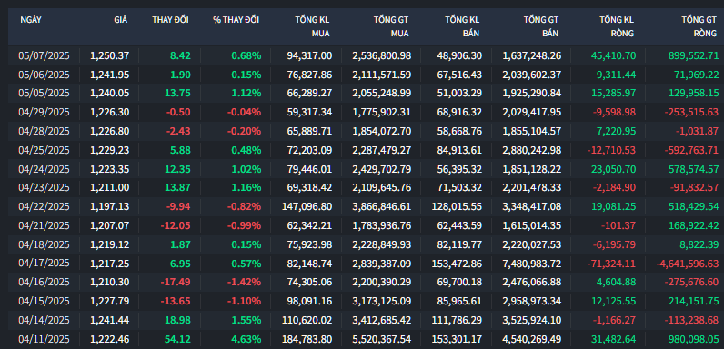Click net value -1,031.87
Viewport: 724px width, 349px height.
coord(697,131)
